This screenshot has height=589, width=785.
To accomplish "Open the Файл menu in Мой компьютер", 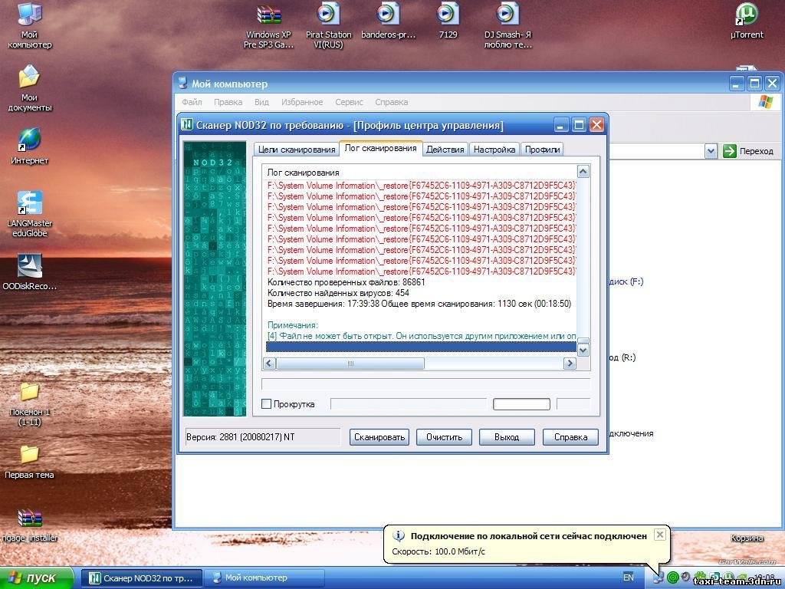I will click(192, 102).
